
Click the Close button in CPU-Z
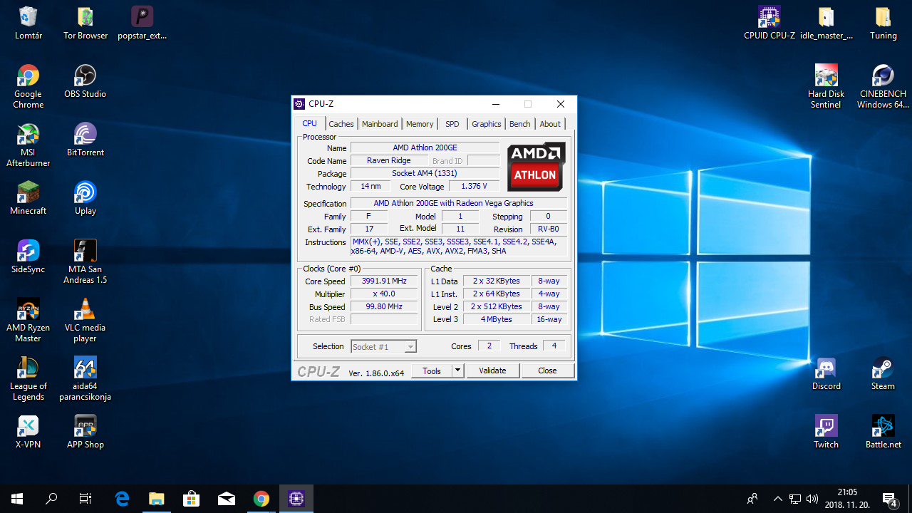(x=547, y=370)
